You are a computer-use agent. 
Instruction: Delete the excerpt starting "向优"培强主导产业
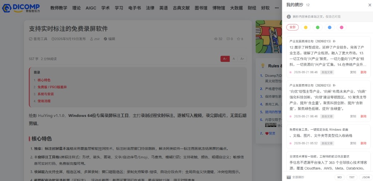point(364,116)
